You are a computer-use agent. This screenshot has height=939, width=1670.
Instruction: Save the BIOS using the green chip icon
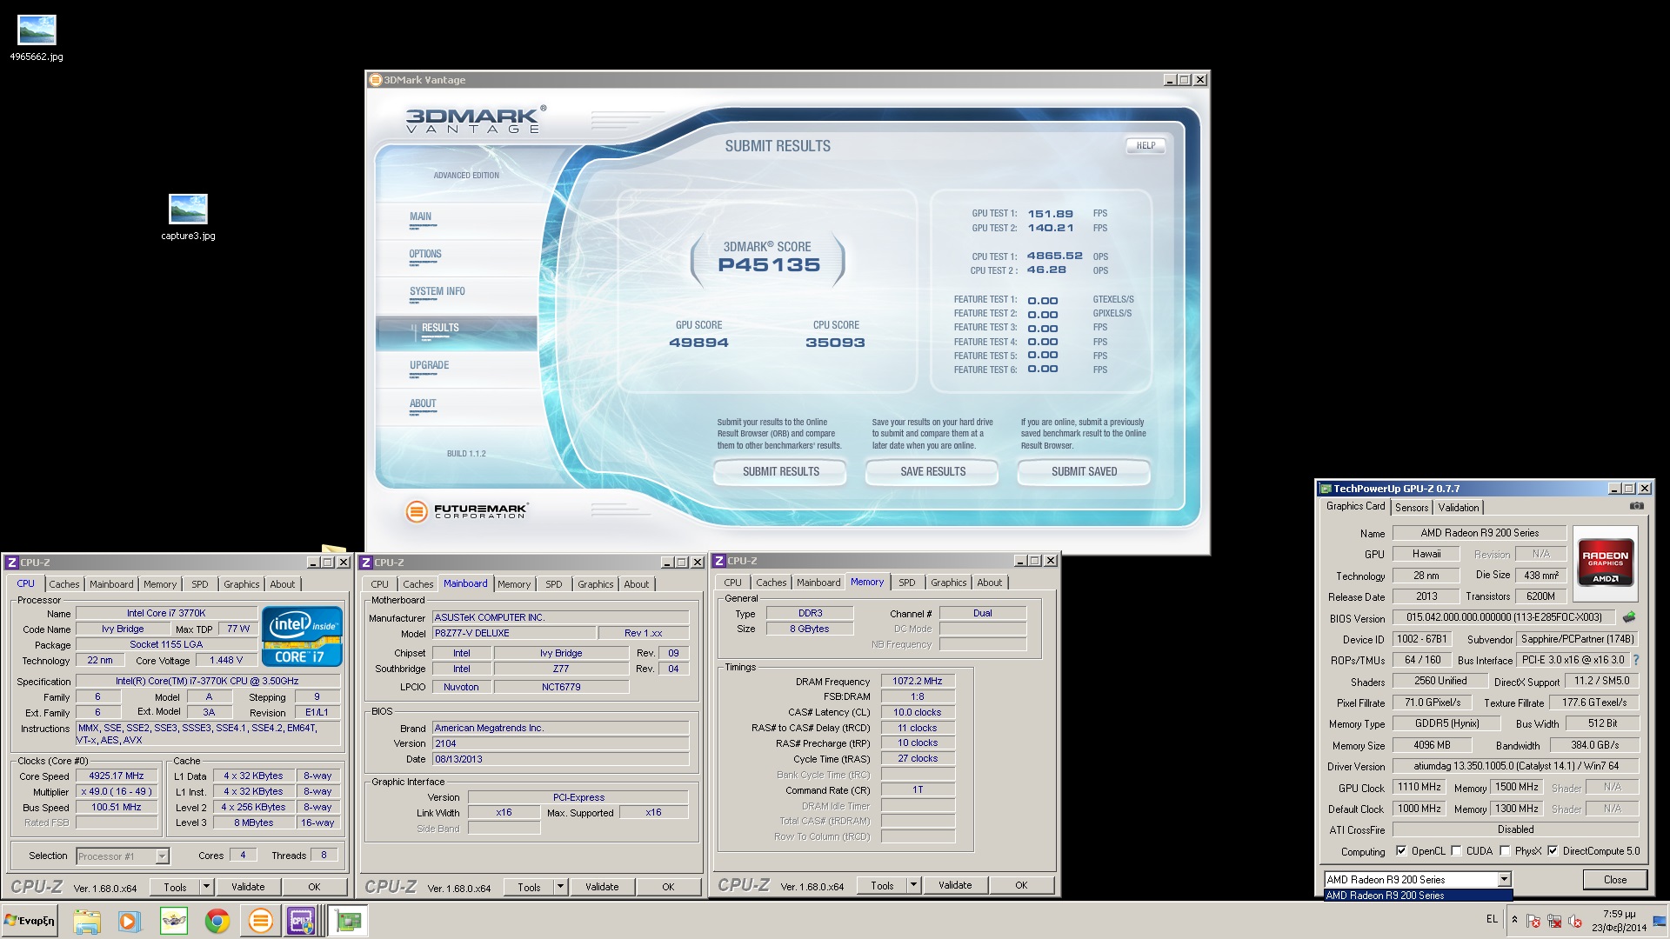click(x=1629, y=617)
